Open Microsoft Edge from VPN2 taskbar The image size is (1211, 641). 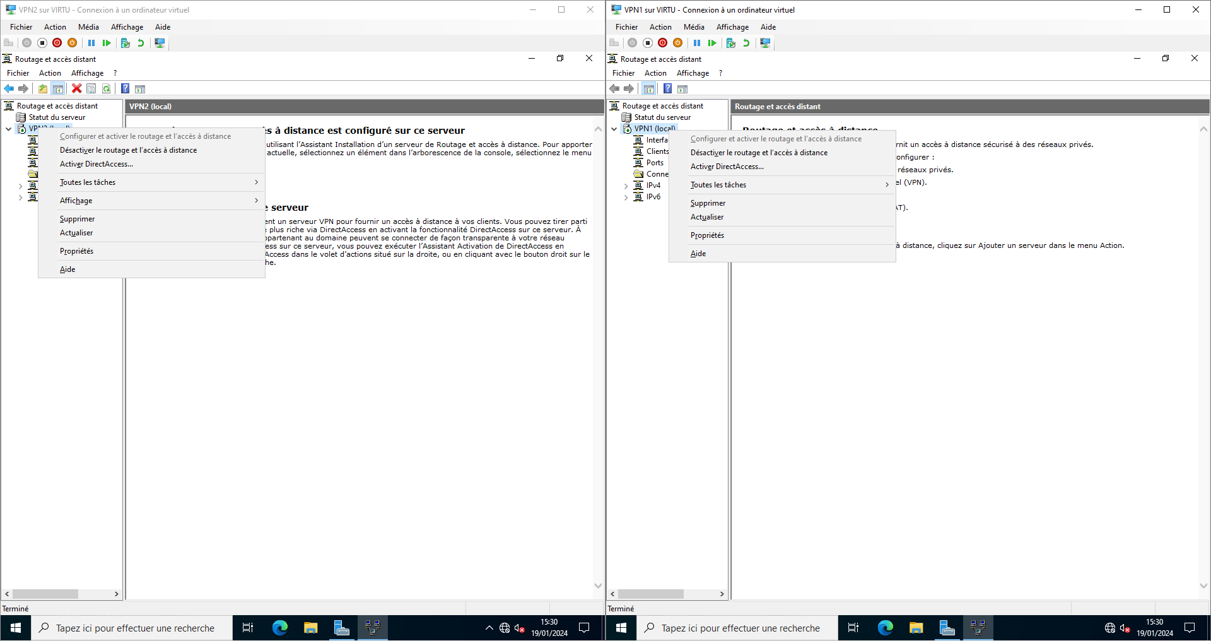click(x=279, y=628)
